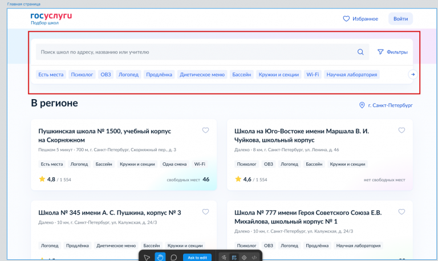Open Фильтры panel
The width and height of the screenshot is (438, 261).
click(x=392, y=52)
